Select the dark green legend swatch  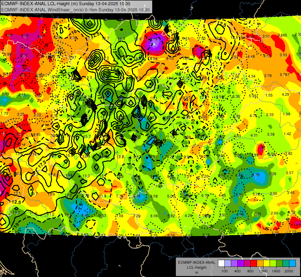(279, 263)
